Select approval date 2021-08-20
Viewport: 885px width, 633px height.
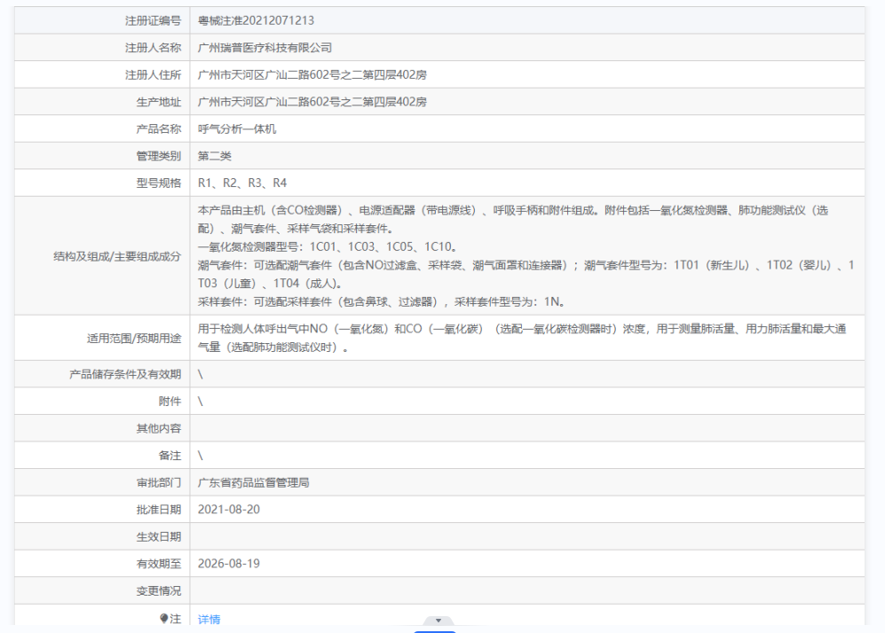[229, 510]
